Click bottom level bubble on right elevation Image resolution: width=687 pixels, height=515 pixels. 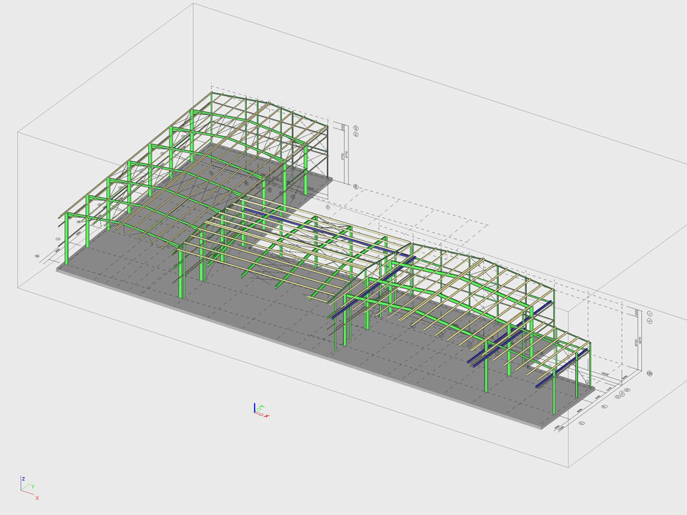click(x=650, y=373)
